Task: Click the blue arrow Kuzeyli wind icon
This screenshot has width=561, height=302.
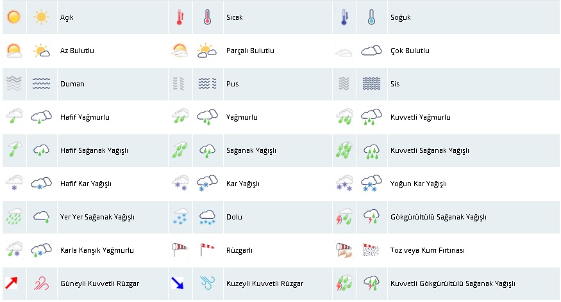Action: point(179,283)
